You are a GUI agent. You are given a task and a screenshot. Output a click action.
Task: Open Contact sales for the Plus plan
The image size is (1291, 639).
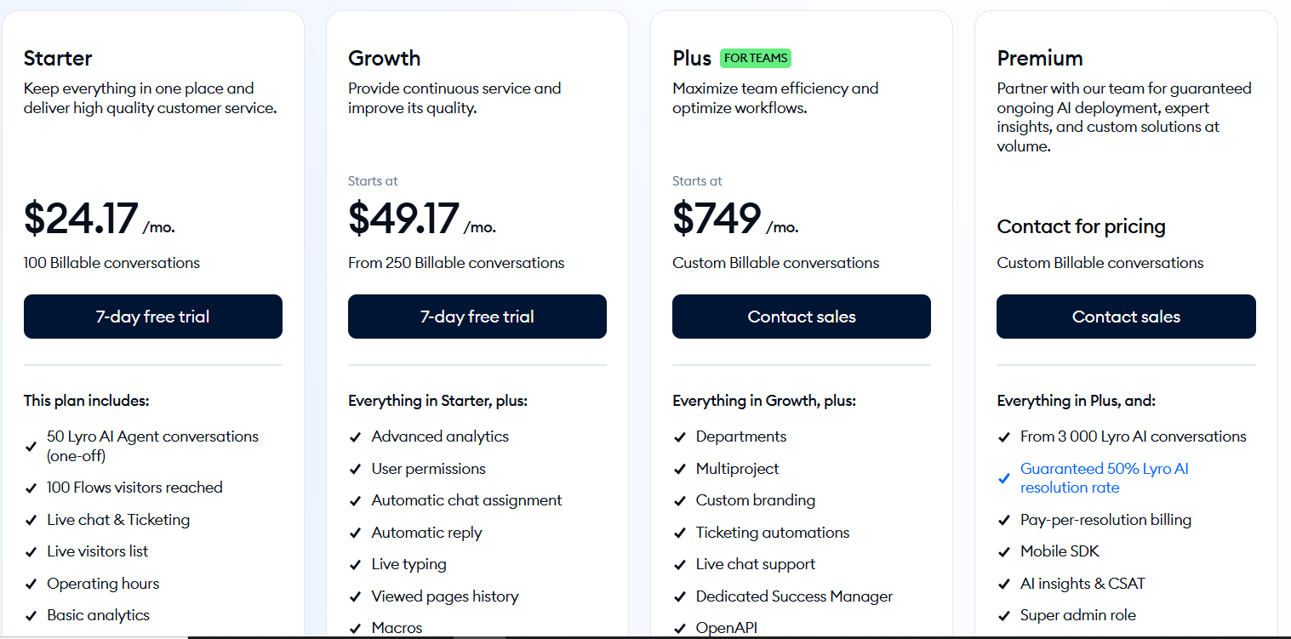(801, 316)
